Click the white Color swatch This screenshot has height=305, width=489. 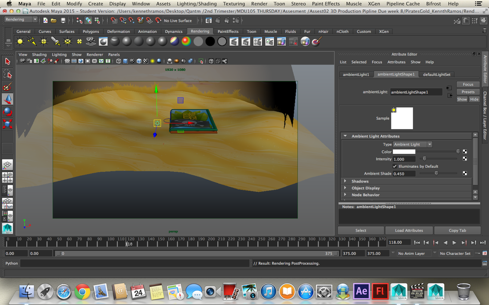click(x=404, y=152)
